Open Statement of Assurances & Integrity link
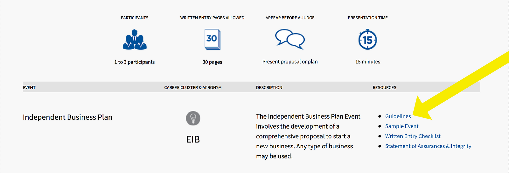Image resolution: width=509 pixels, height=173 pixels. click(x=428, y=146)
